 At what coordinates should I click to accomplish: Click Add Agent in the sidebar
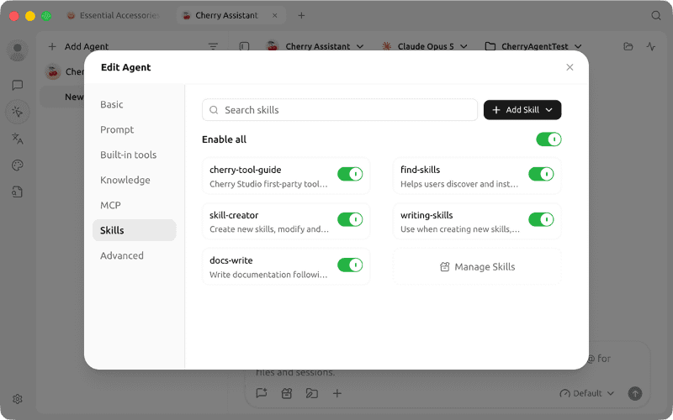(x=78, y=46)
